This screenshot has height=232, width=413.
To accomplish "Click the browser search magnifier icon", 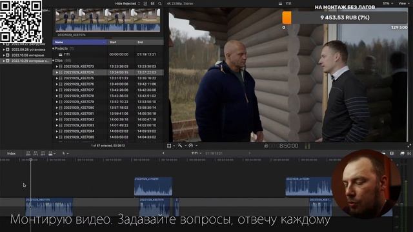I will tap(160, 4).
